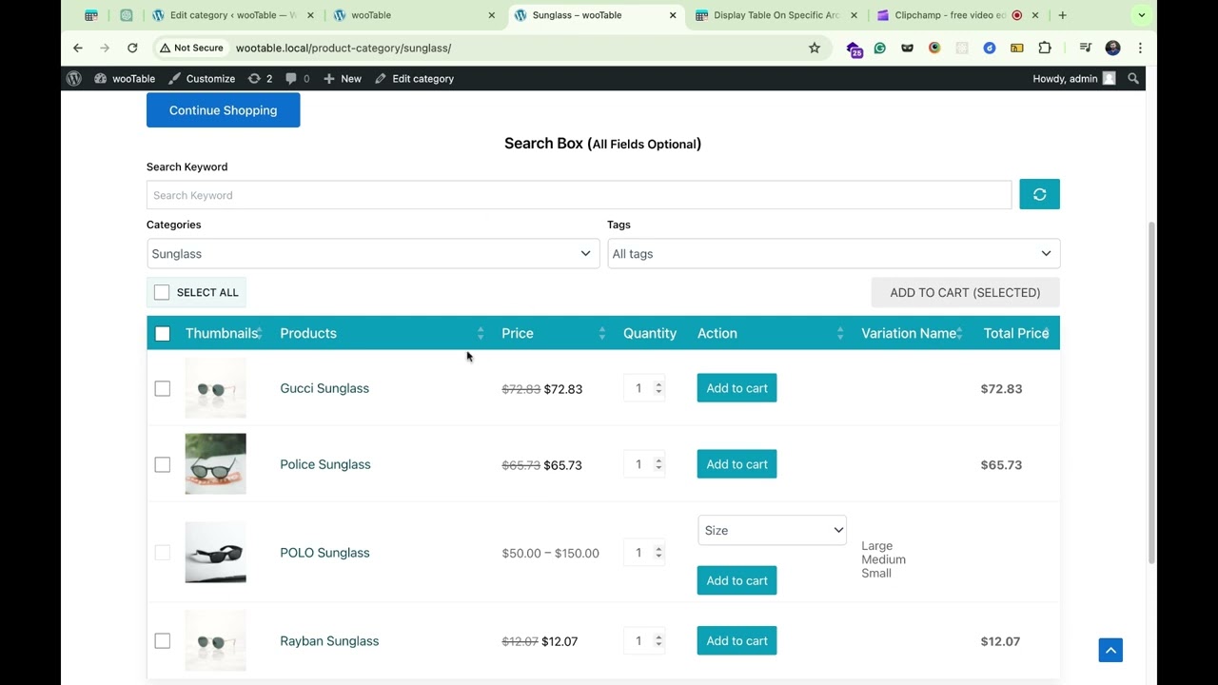Switch to Display Table On Specific Archive tab
1218x685 pixels.
[776, 15]
